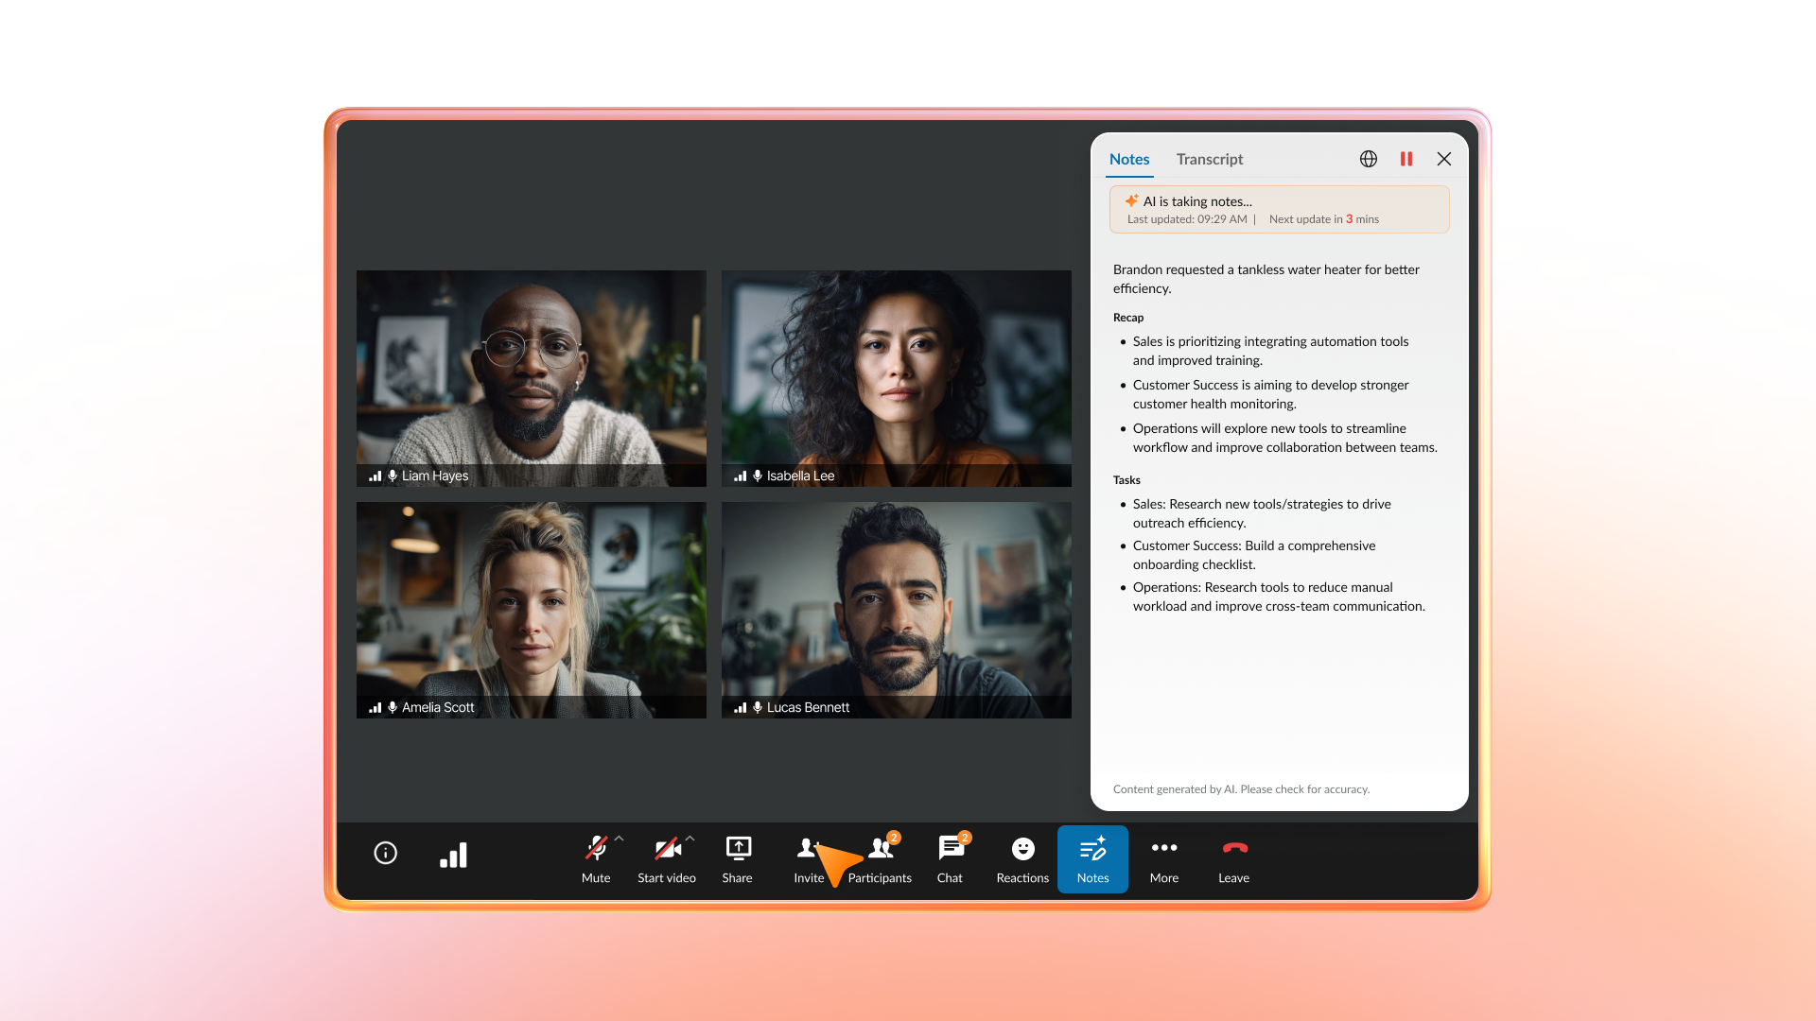Expand audio options with the Mute chevron
Screen dimensions: 1816x1021
coord(620,837)
